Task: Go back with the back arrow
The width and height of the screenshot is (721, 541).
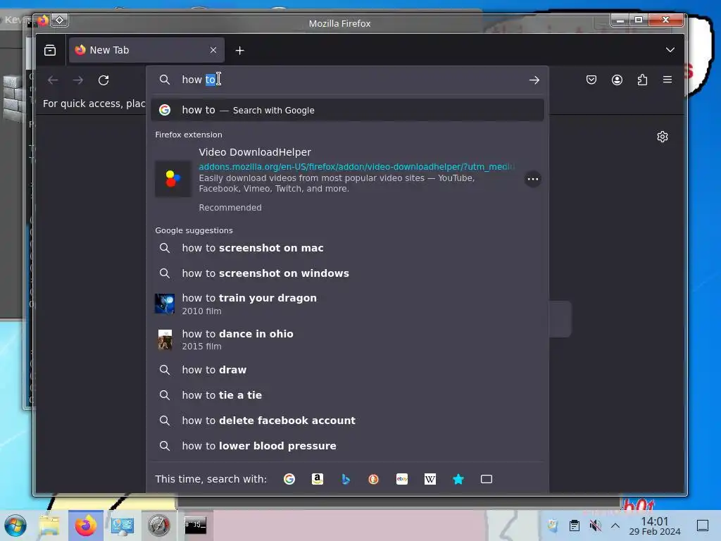Action: (x=53, y=80)
